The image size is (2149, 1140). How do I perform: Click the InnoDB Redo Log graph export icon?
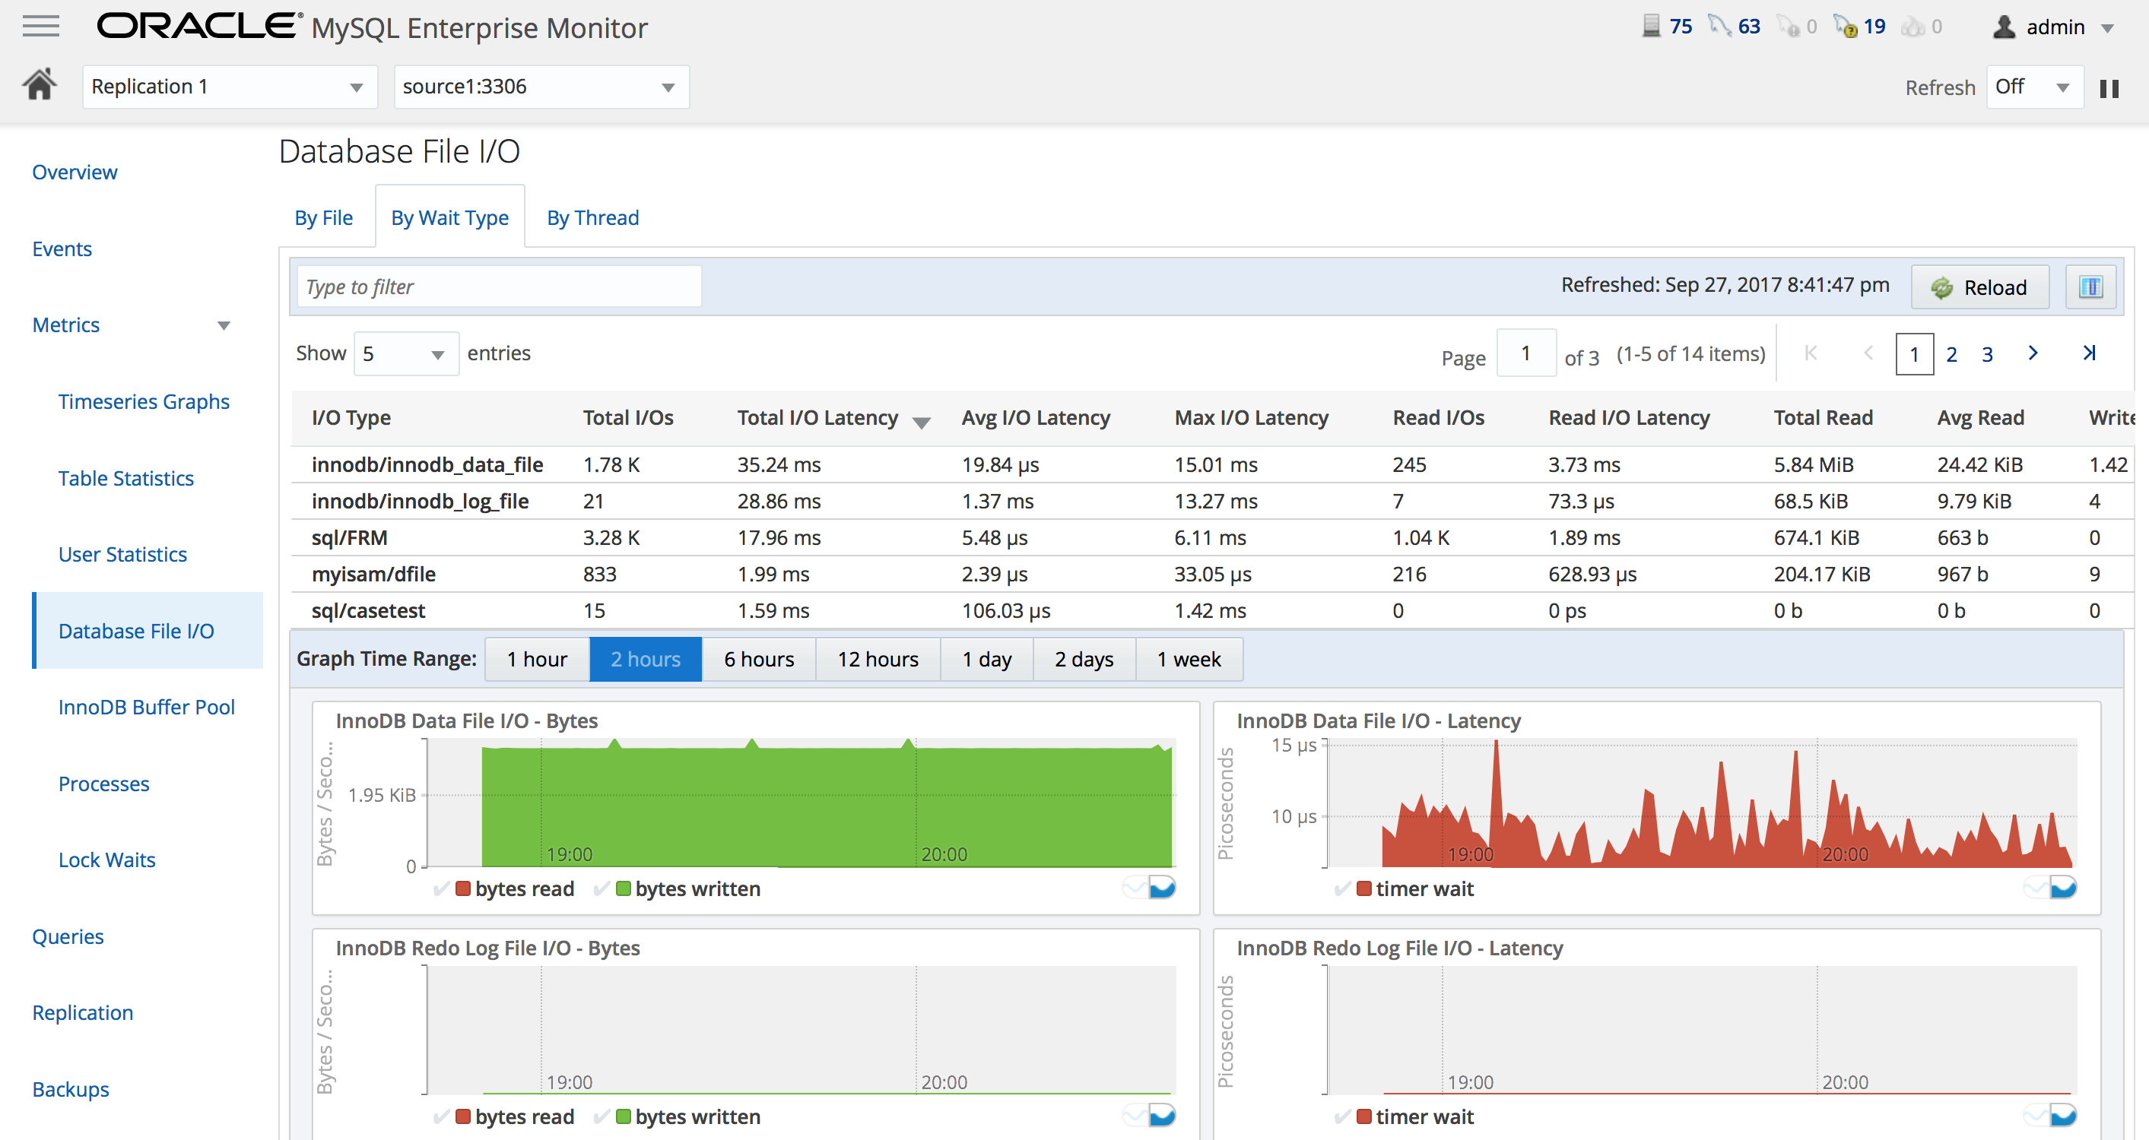point(1166,1116)
